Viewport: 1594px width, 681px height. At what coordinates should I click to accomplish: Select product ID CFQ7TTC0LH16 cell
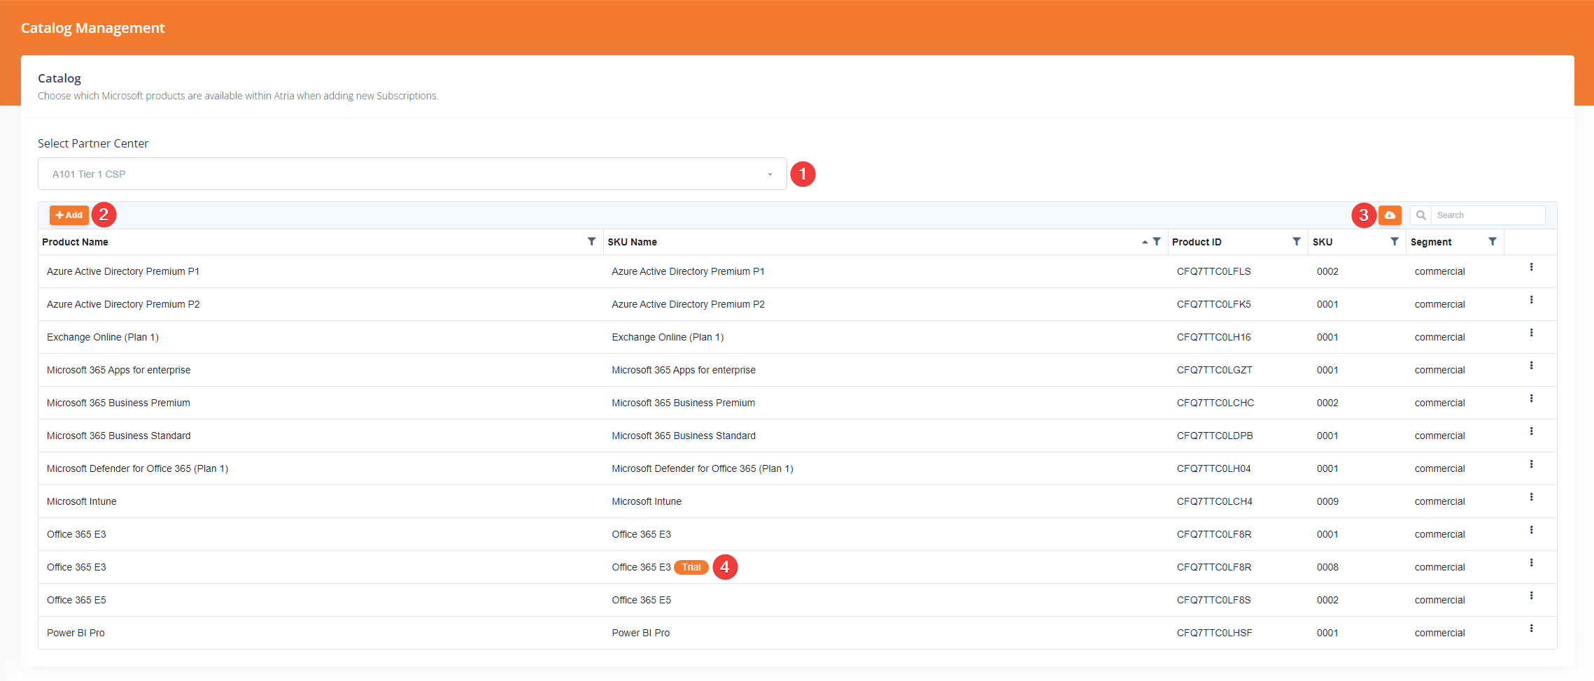(1214, 337)
